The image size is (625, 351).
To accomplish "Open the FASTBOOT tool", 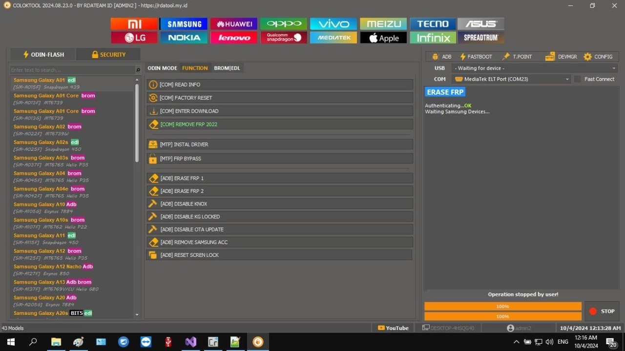I will coord(476,57).
